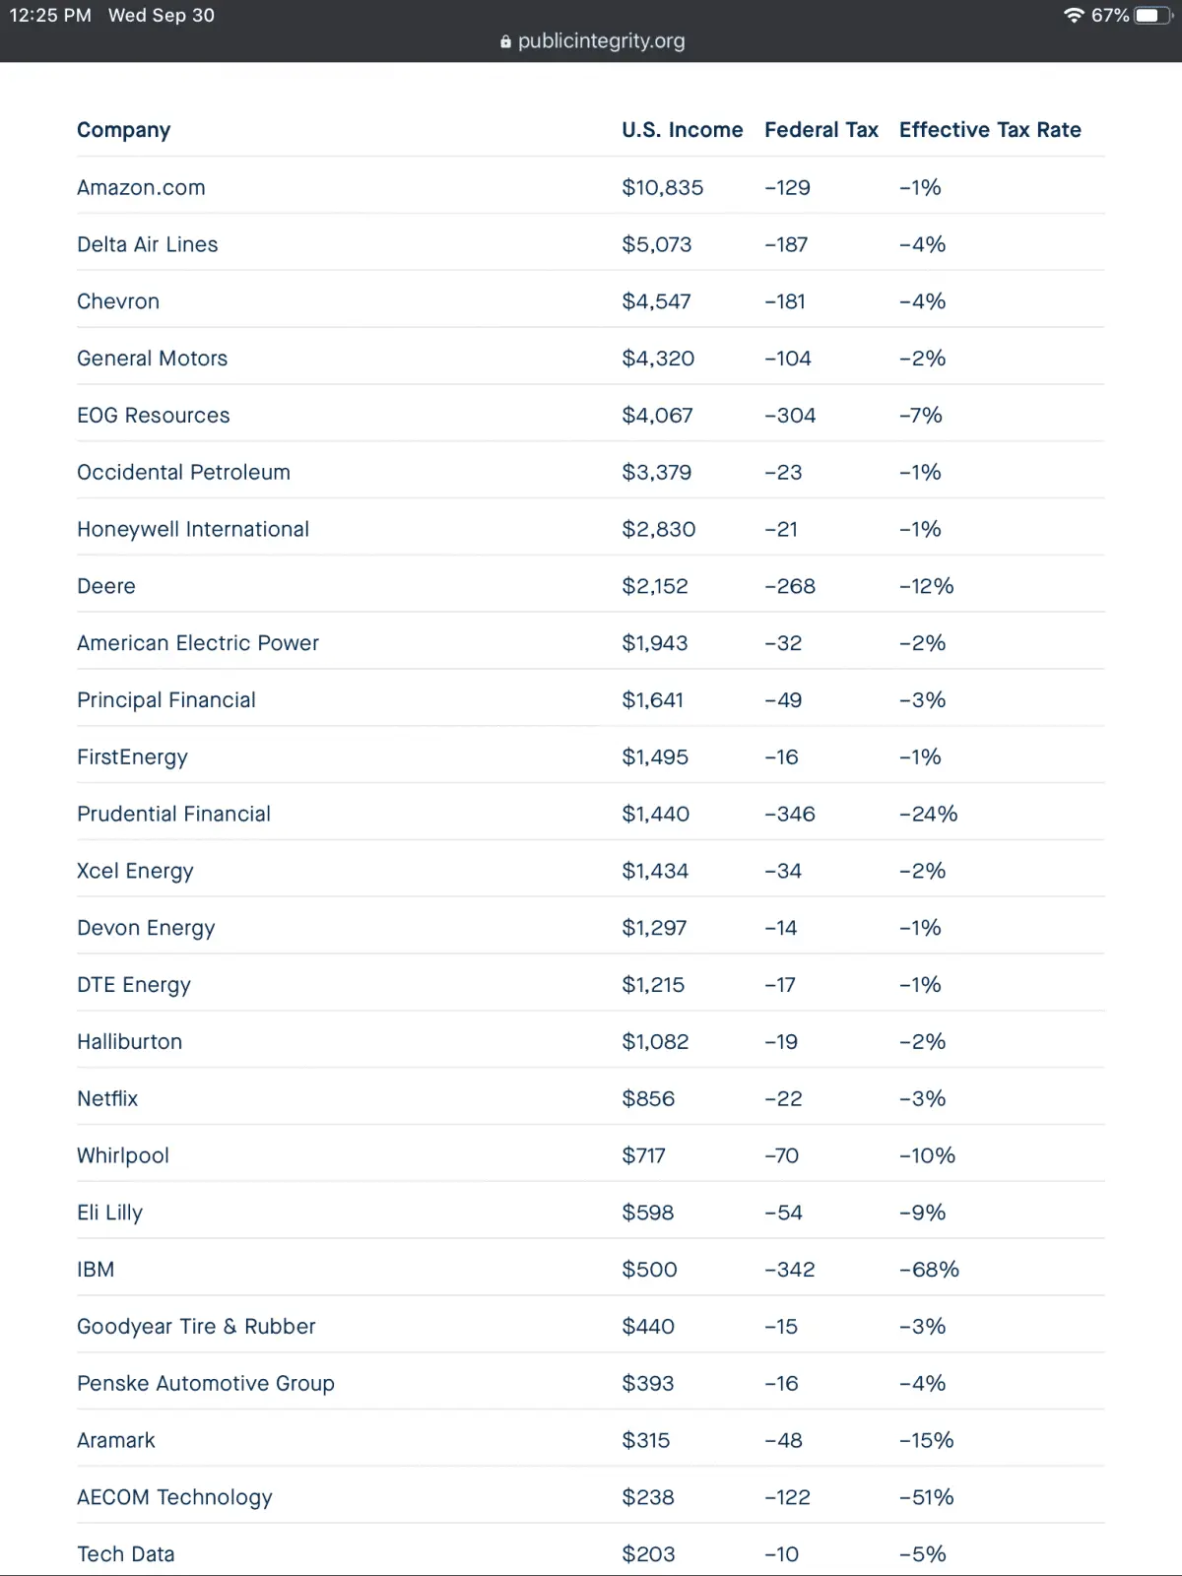Tap the Wi-Fi status icon
The width and height of the screenshot is (1182, 1576).
1074,16
